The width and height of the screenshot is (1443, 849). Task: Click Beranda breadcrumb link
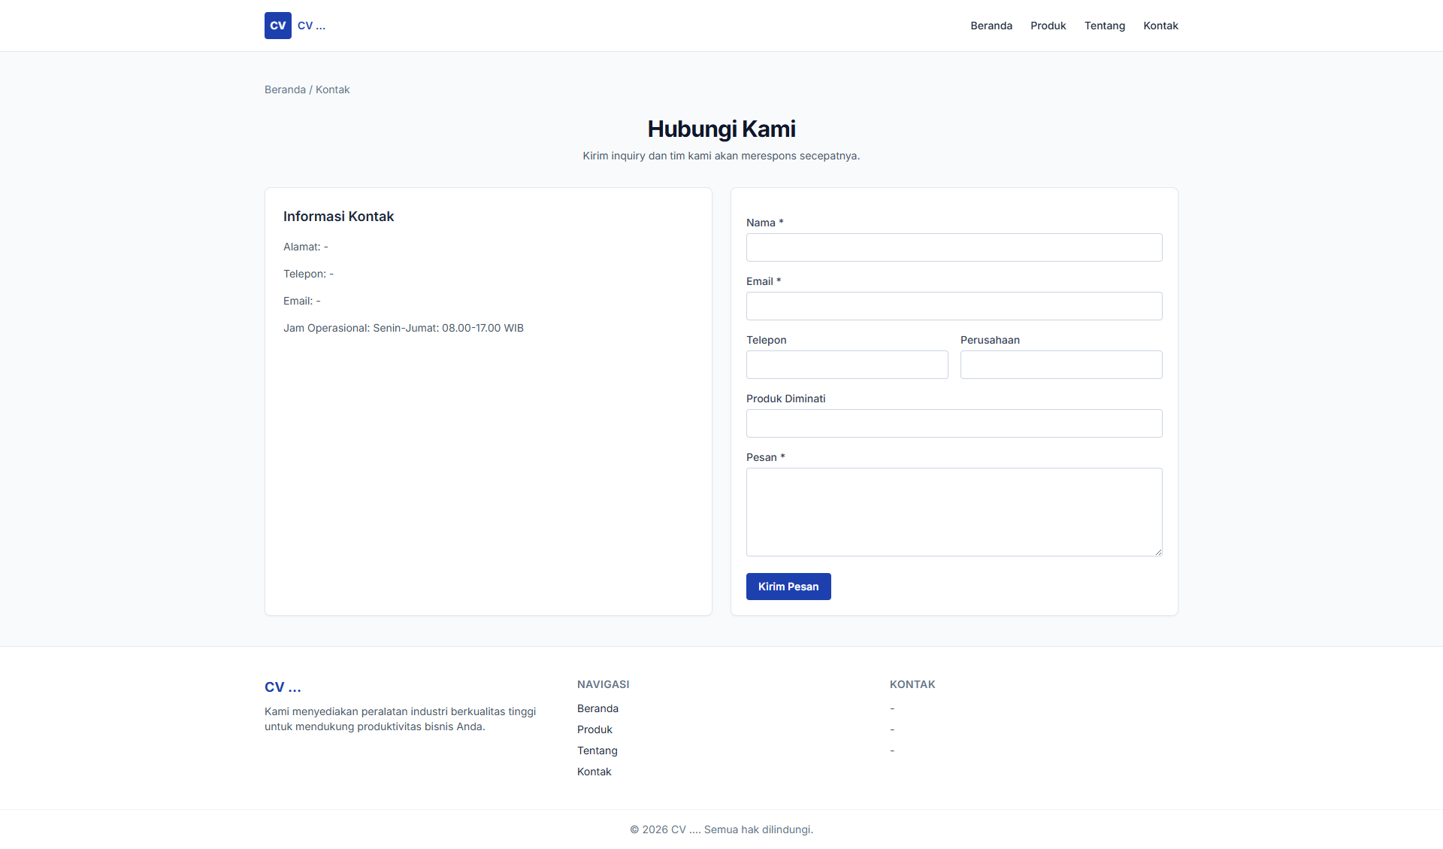point(285,89)
